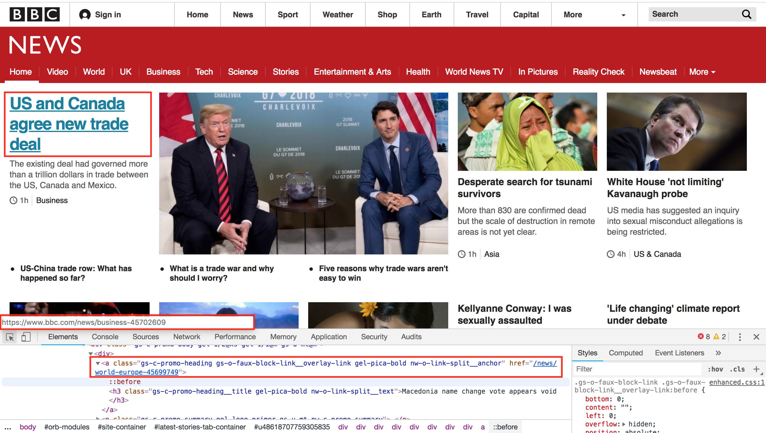The height and width of the screenshot is (433, 766).
Task: Open the News navigation More dropdown
Action: click(702, 72)
